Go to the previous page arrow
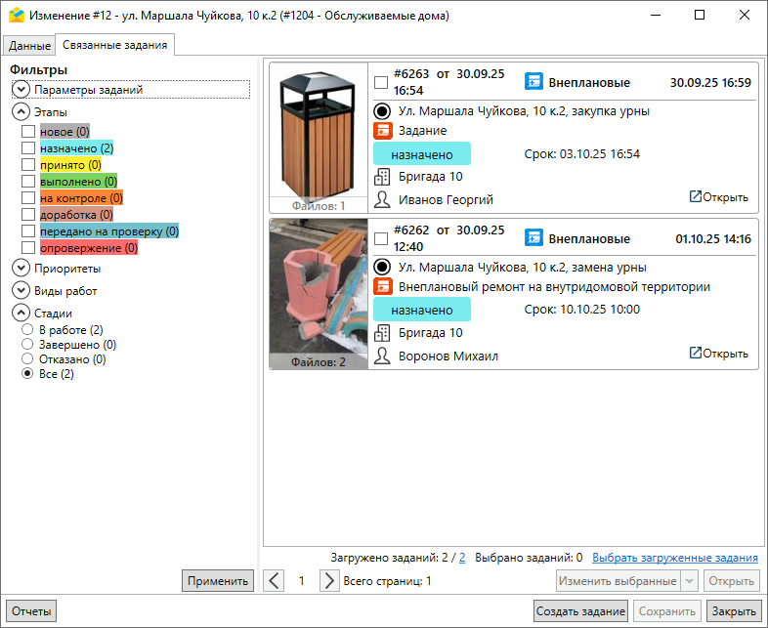 tap(275, 581)
